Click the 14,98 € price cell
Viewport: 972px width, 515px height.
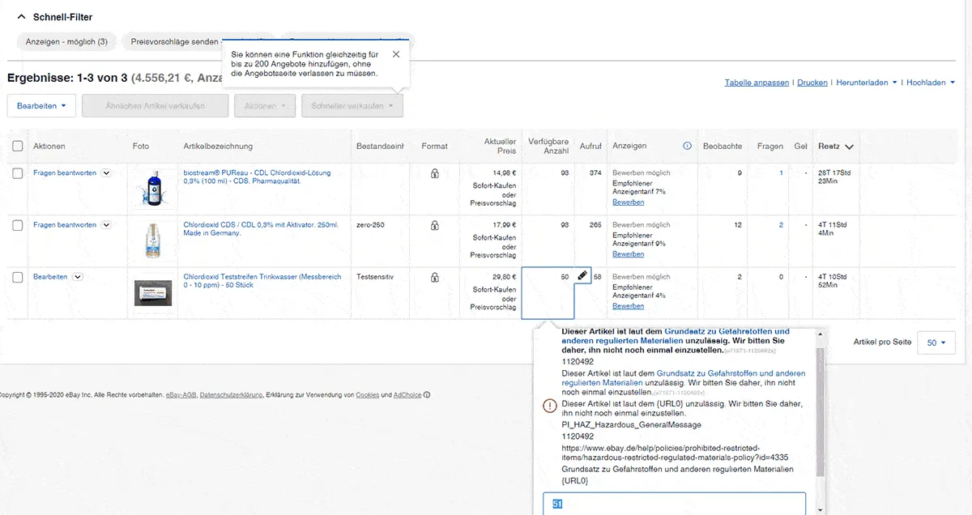(x=506, y=173)
